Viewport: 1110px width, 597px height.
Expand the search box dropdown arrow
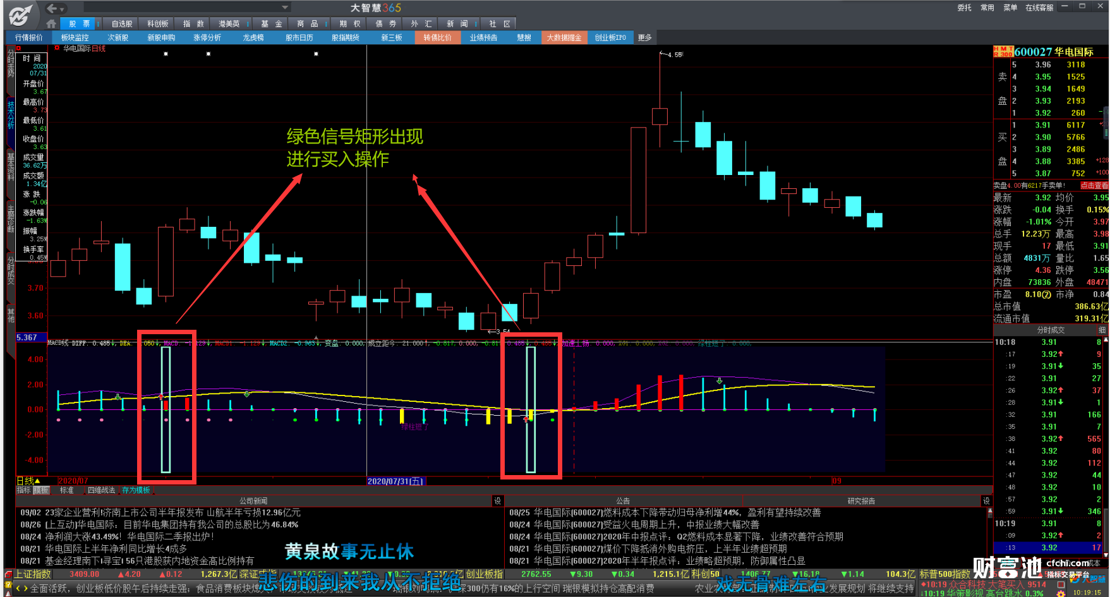(x=285, y=8)
